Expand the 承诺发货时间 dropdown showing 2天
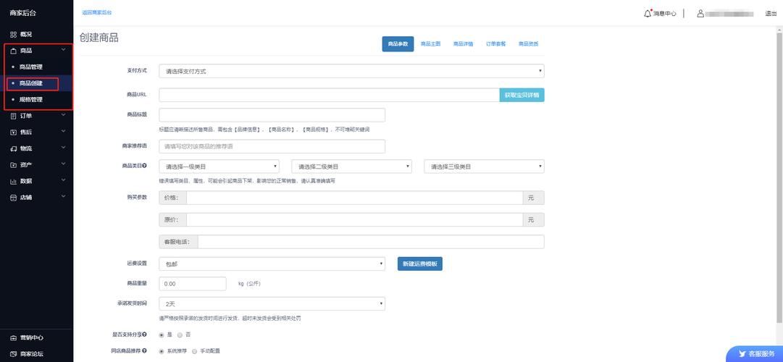Viewport: 783px width, 362px height. coord(272,304)
